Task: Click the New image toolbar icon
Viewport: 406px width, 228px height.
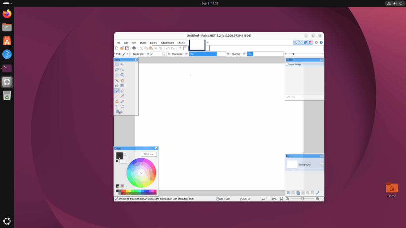Action: point(117,48)
